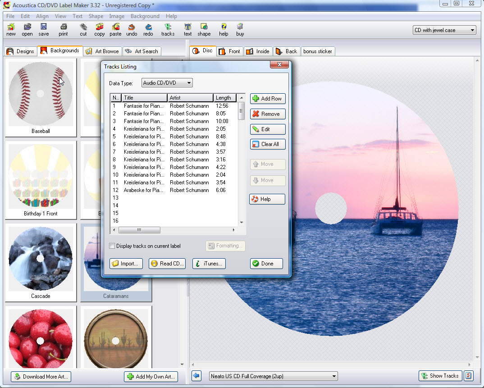This screenshot has width=484, height=388.
Task: Click the redo toolbar icon
Action: click(x=148, y=30)
